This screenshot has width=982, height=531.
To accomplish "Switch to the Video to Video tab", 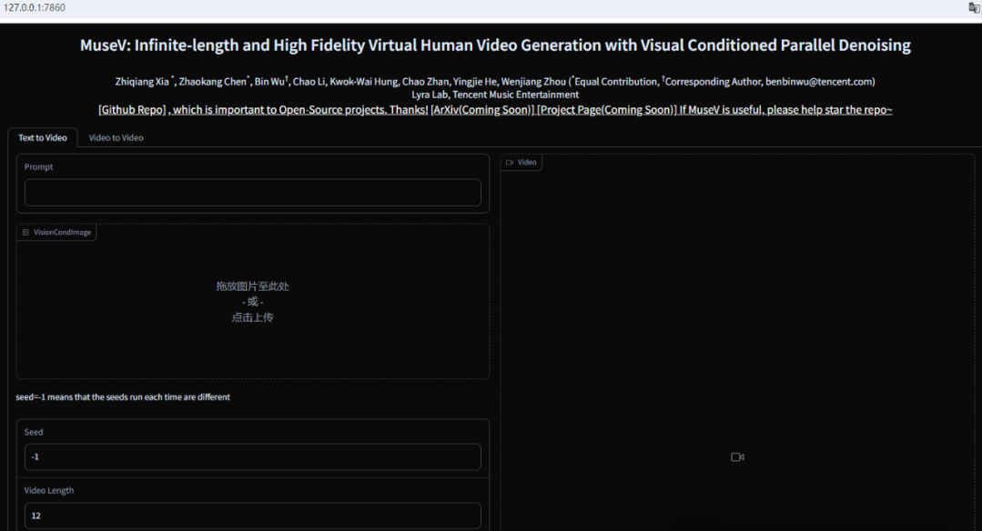I will coord(116,138).
